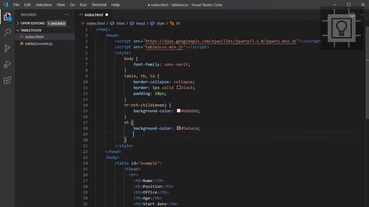369x207 pixels.
Task: Click the <th>Start date</th> line
Action: point(156,204)
